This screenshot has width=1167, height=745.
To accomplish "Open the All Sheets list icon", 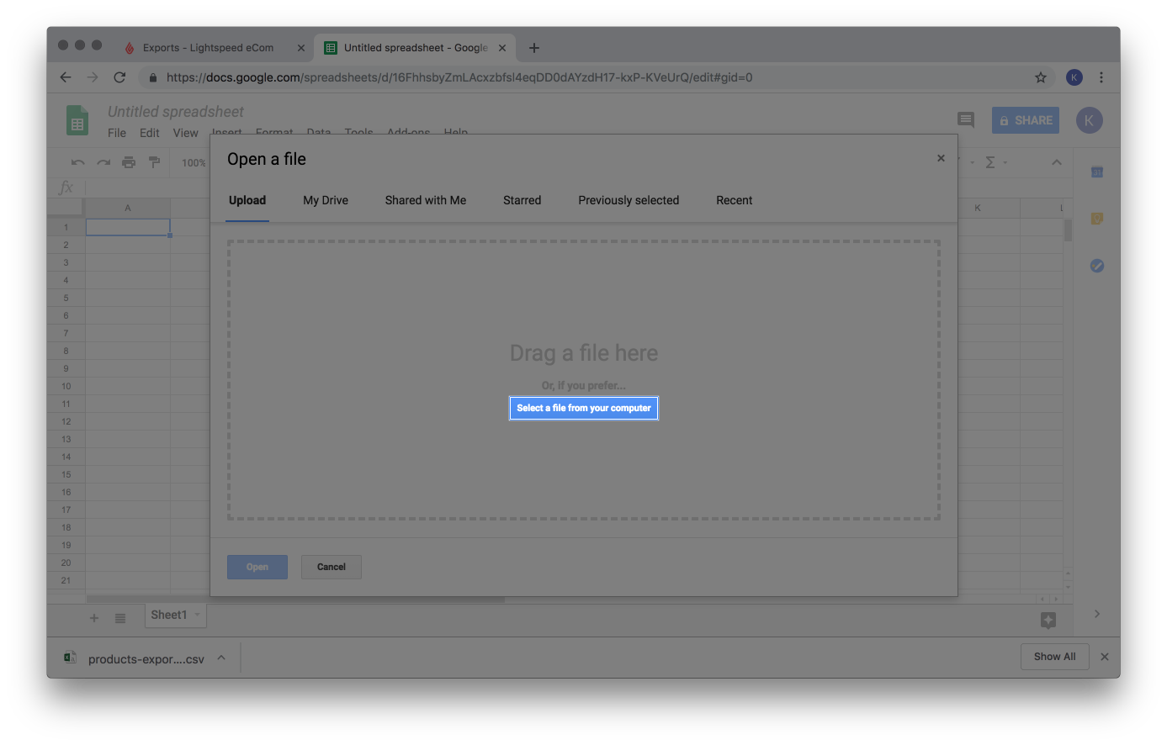I will click(120, 618).
